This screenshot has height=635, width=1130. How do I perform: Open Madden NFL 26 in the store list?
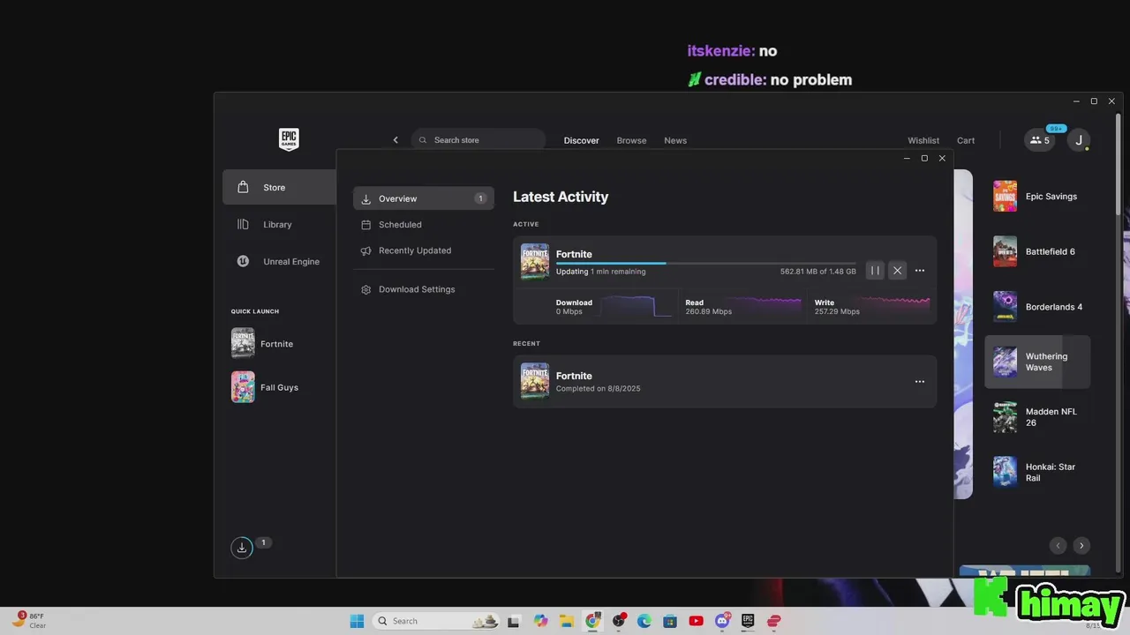(1037, 417)
